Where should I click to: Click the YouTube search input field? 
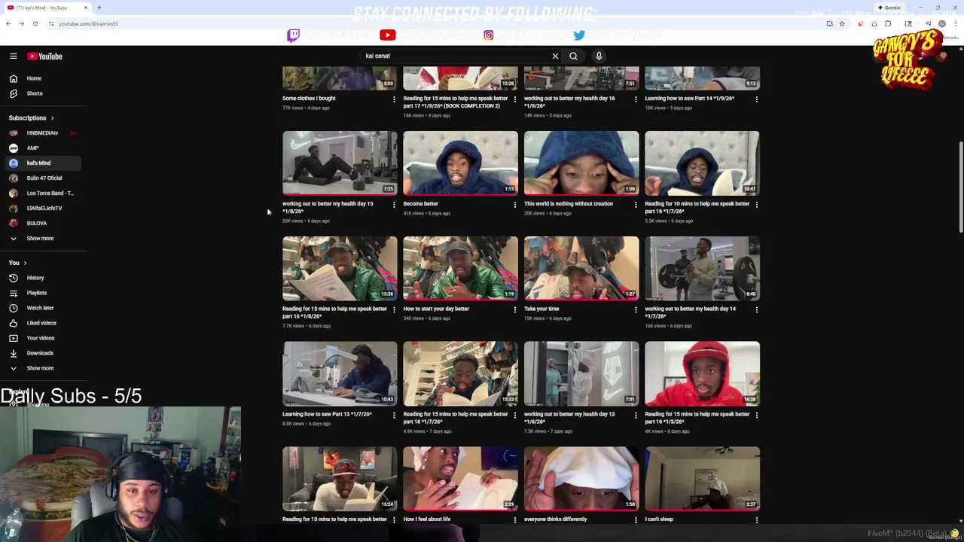(x=456, y=56)
